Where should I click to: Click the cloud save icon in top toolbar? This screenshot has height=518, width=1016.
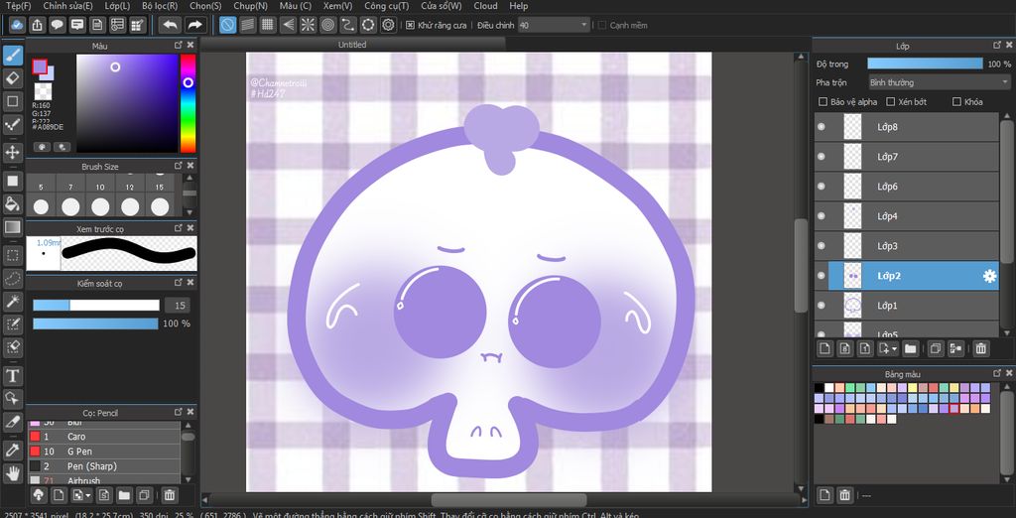[x=18, y=25]
